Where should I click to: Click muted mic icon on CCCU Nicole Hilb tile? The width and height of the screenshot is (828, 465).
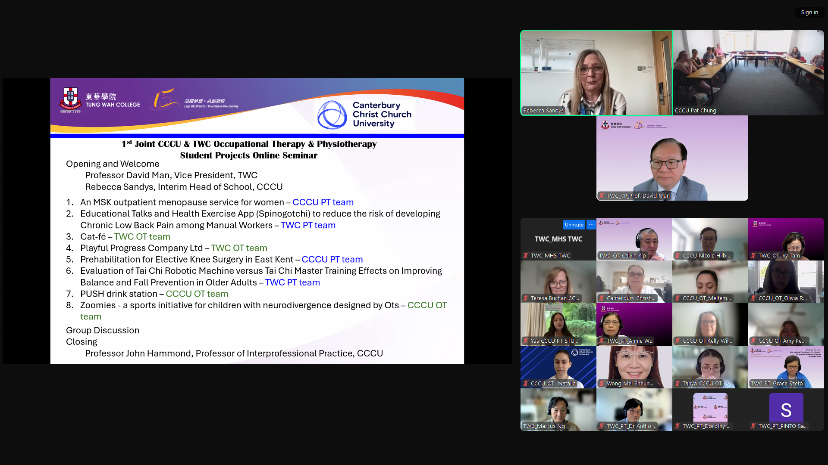point(678,256)
